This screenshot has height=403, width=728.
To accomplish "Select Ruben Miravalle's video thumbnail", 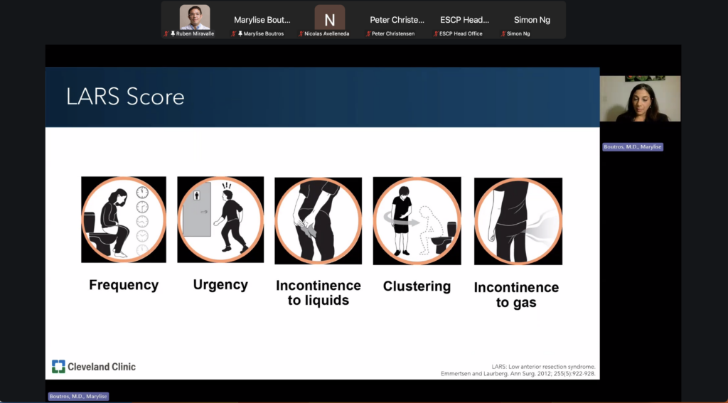I will (194, 17).
